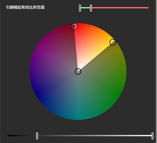Click the center saturation handle of the color wheel
Screen dimensions: 157x143
click(78, 71)
